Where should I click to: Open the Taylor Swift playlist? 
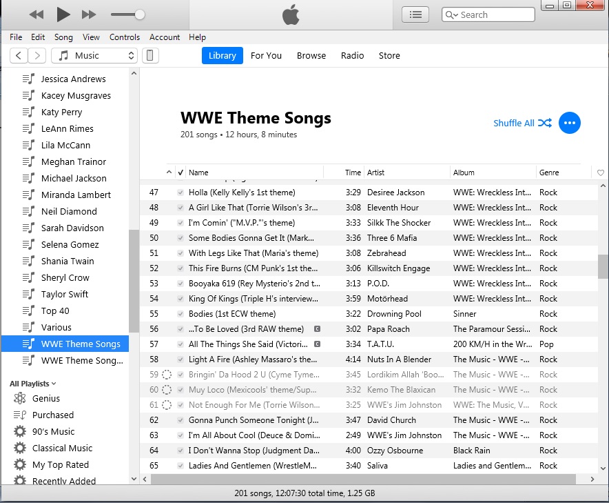pyautogui.click(x=65, y=294)
